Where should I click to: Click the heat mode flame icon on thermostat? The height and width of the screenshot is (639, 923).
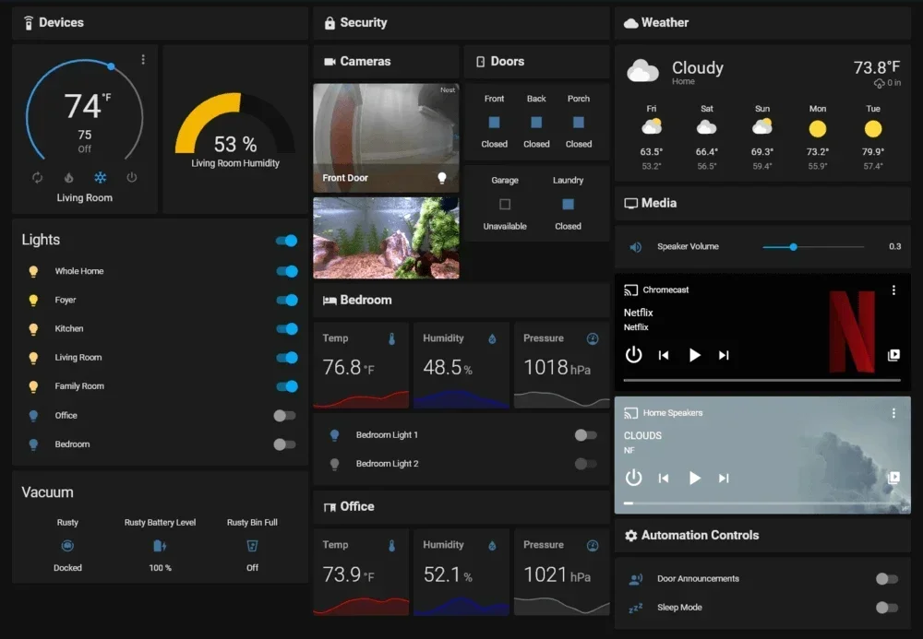tap(68, 177)
